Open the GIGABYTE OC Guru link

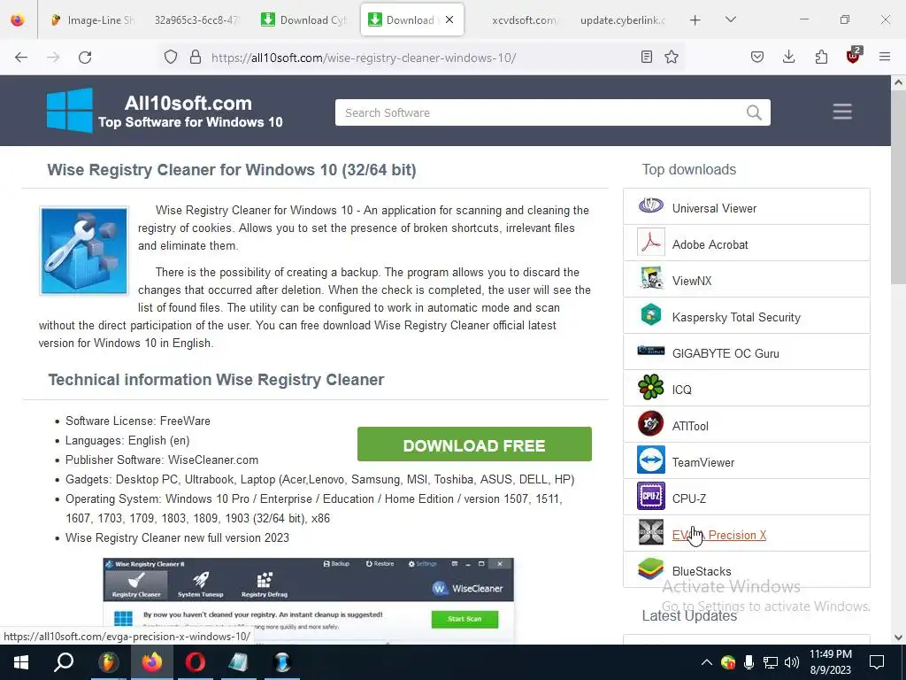point(726,354)
